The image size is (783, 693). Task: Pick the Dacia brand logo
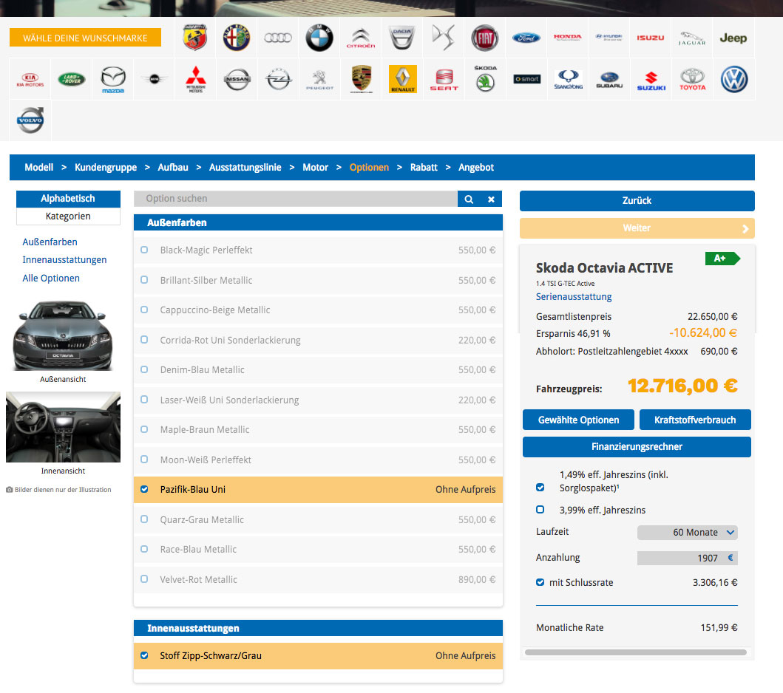coord(402,38)
